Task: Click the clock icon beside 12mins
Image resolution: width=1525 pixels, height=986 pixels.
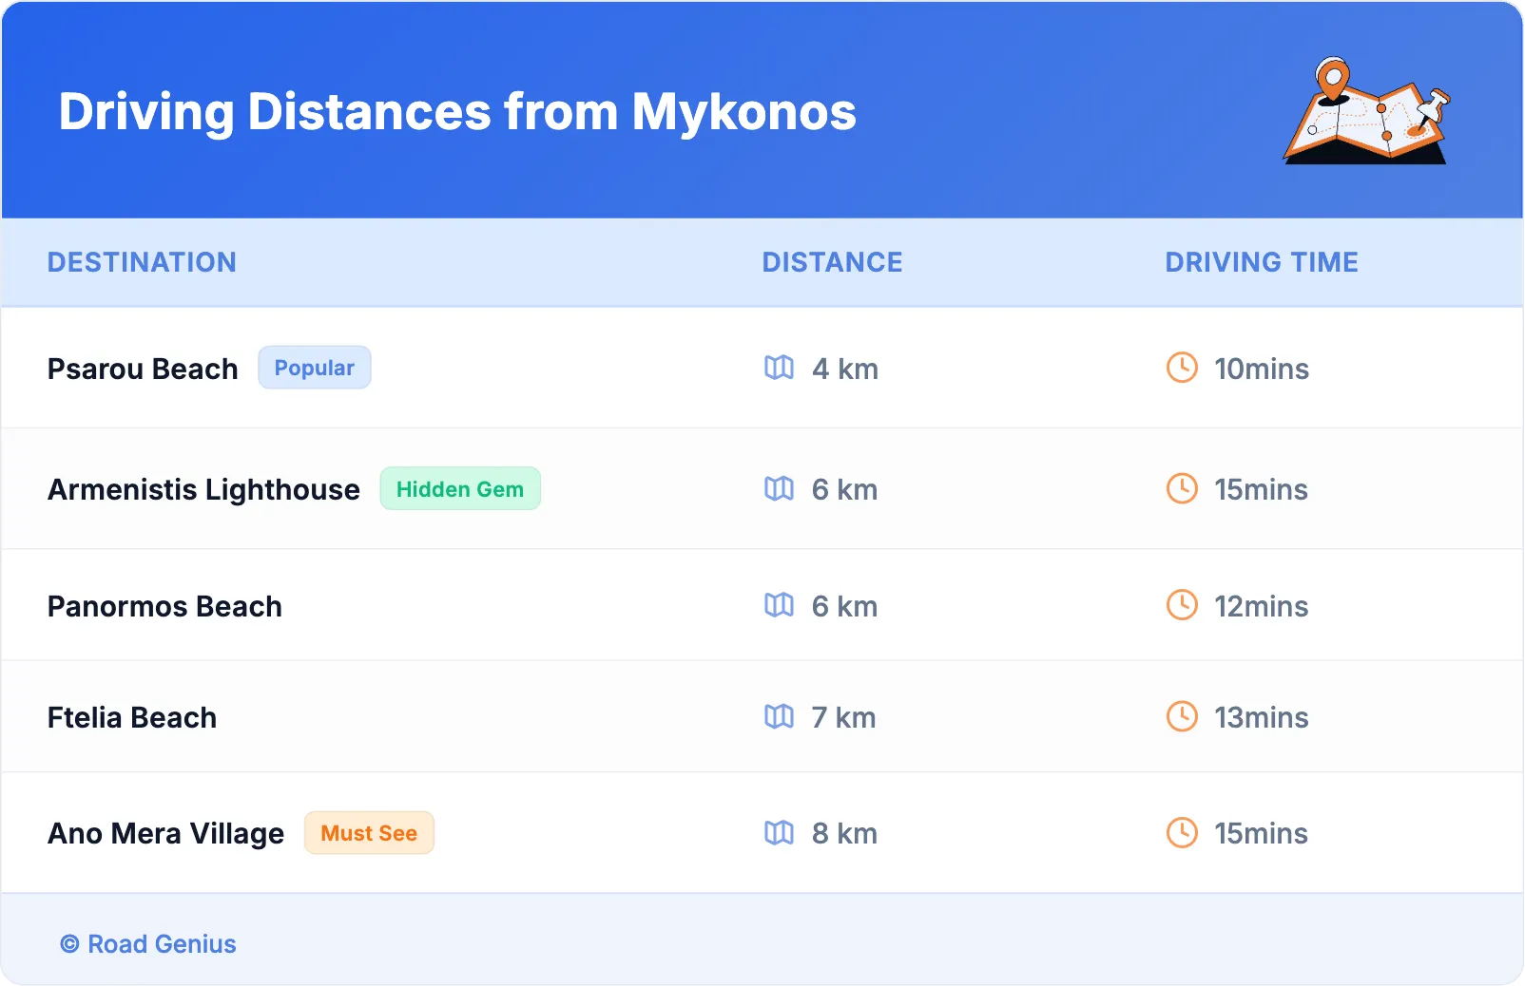Action: point(1182,605)
